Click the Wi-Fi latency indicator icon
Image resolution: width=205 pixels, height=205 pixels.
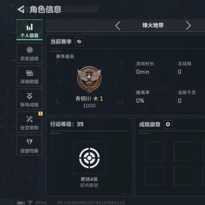point(30,203)
